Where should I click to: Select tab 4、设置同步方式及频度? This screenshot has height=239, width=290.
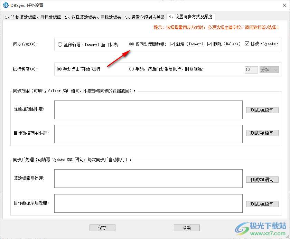tap(191, 17)
